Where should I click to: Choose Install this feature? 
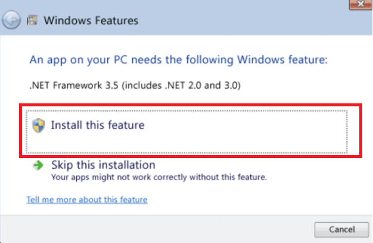[x=98, y=125]
